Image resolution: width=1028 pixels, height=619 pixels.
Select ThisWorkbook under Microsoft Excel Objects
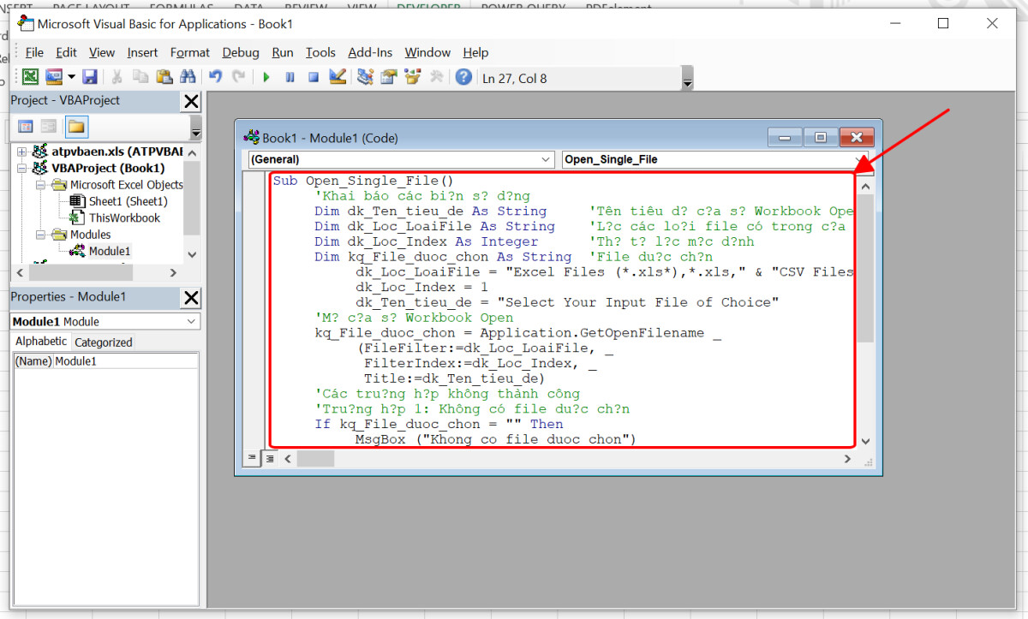coord(125,217)
